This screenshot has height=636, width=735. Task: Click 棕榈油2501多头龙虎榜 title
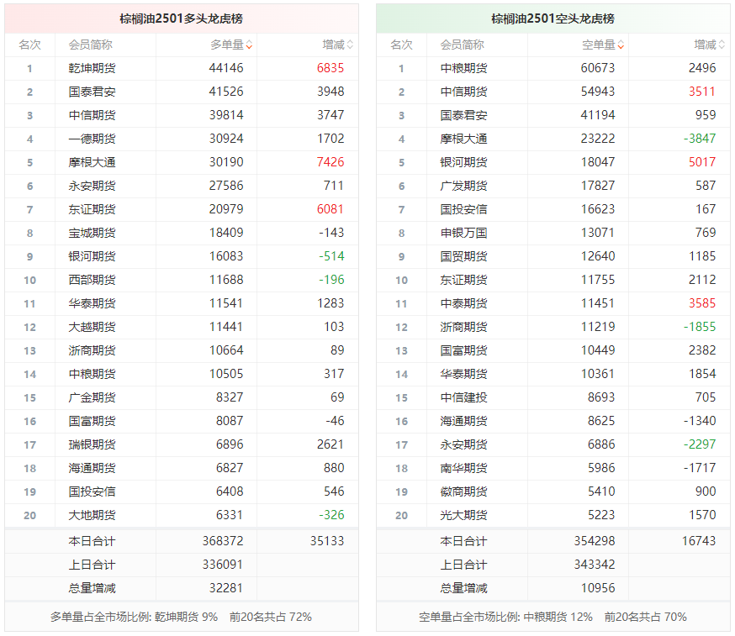pyautogui.click(x=182, y=18)
